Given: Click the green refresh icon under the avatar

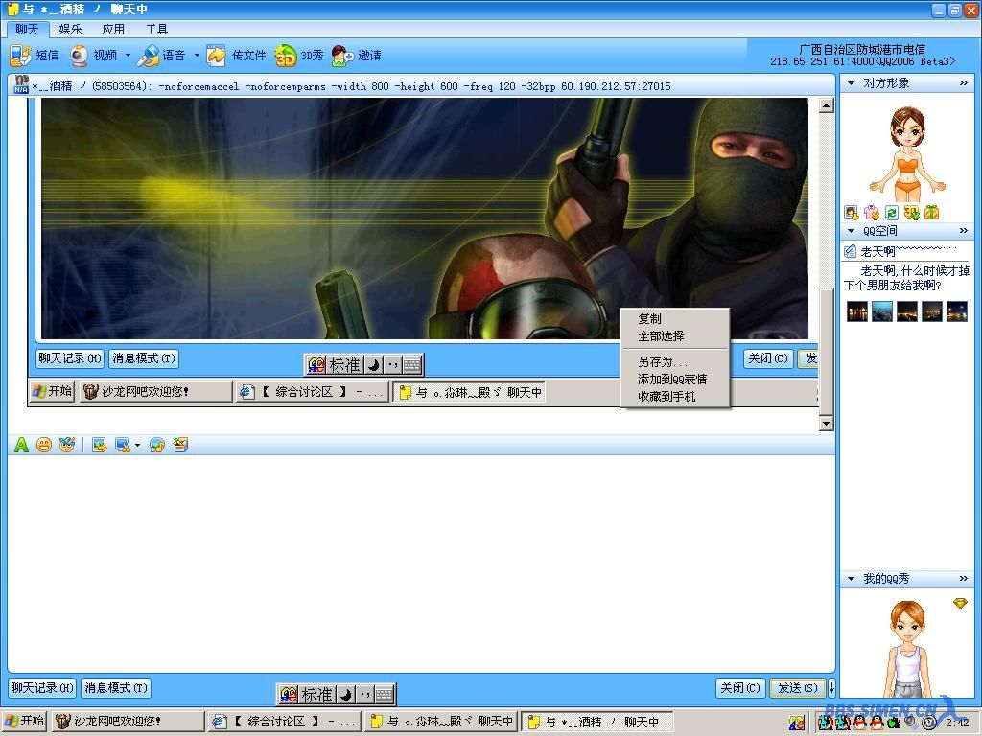Looking at the screenshot, I should pos(892,213).
